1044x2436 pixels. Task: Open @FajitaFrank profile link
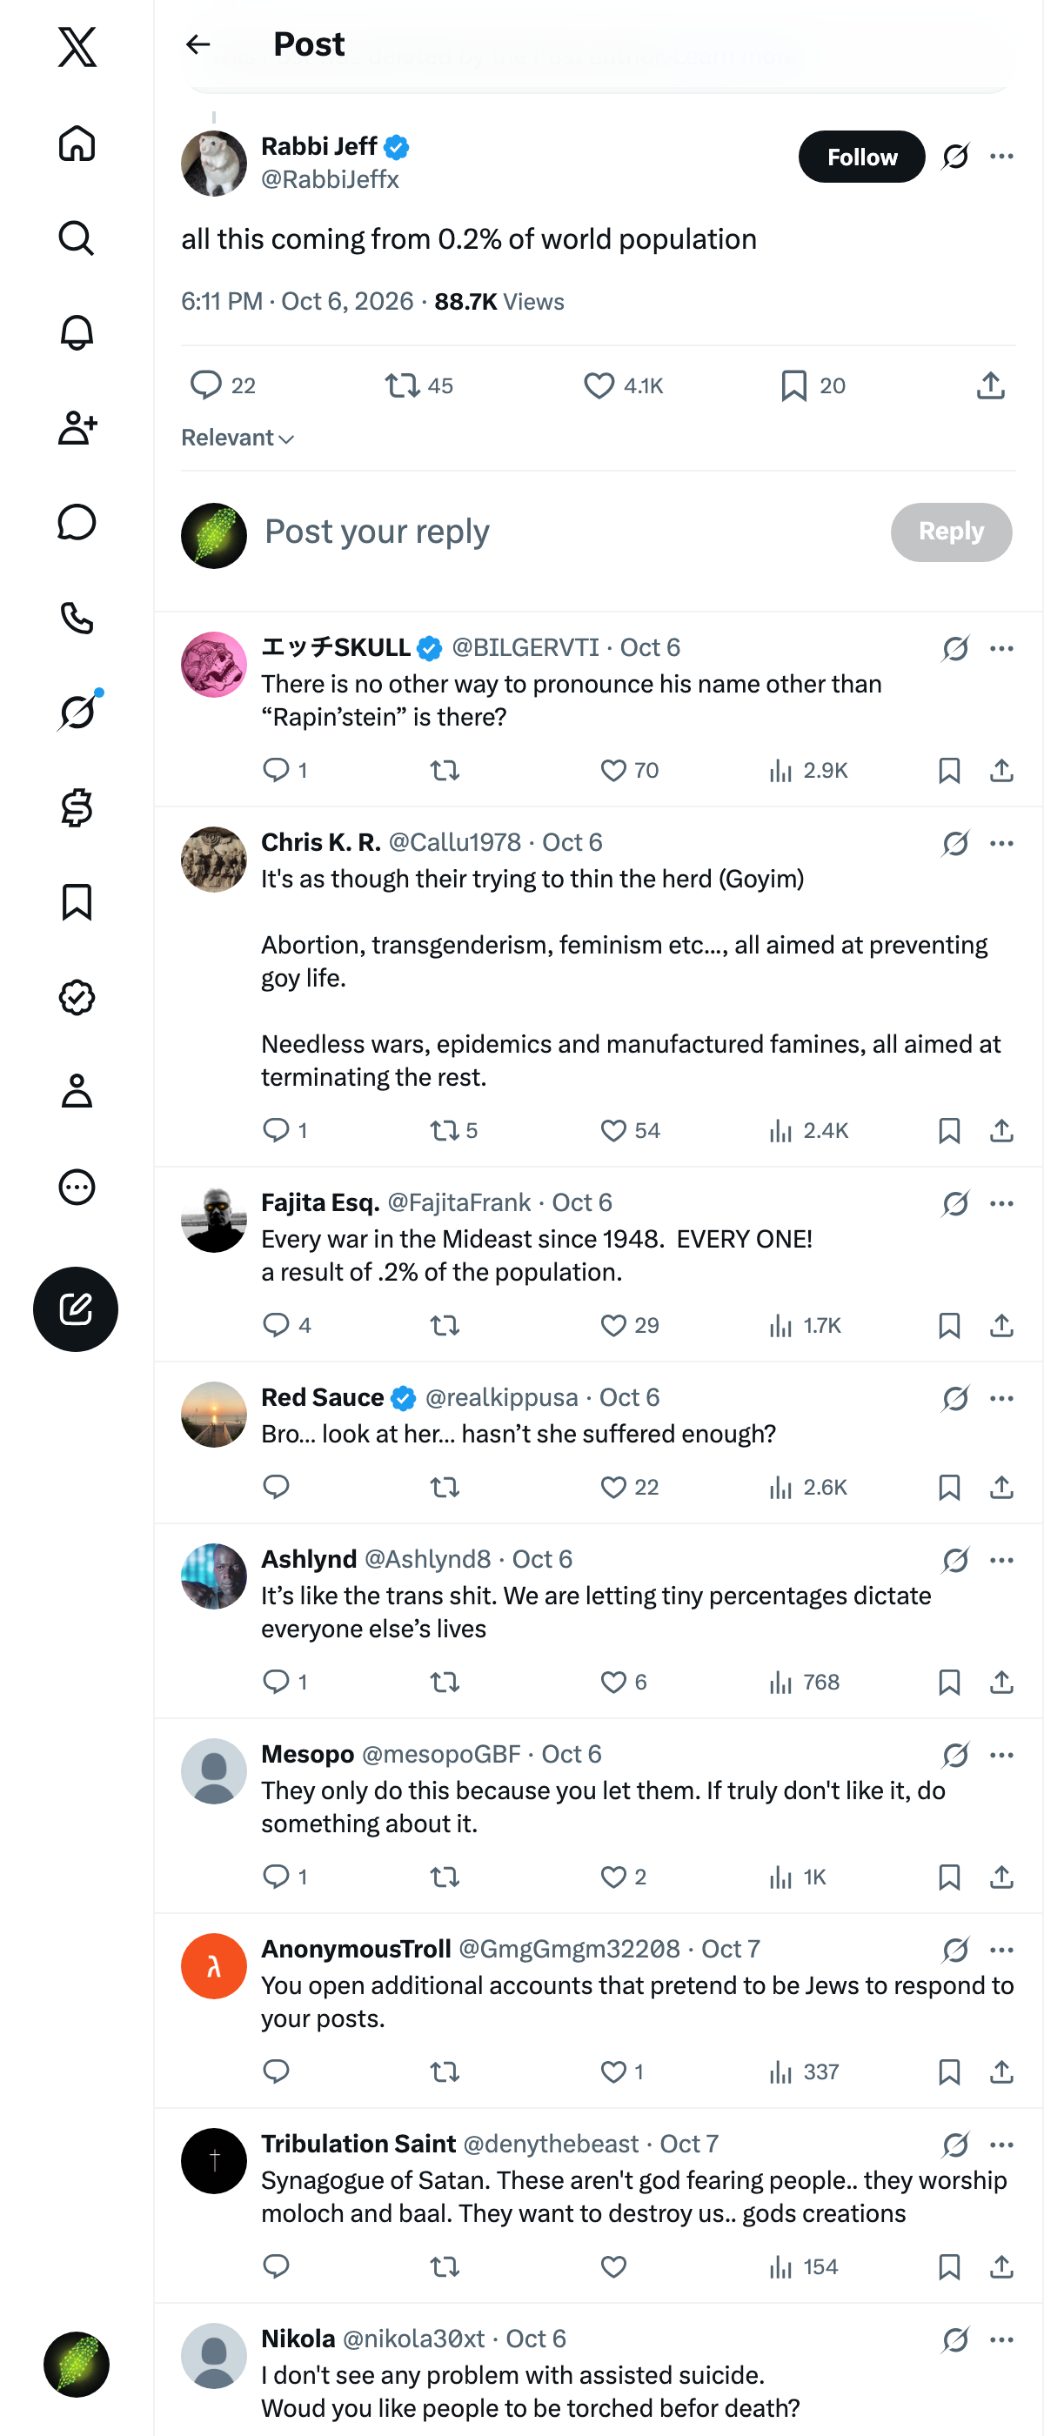[x=458, y=1202]
